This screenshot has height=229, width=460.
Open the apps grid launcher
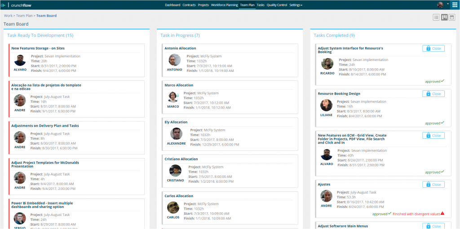[455, 4]
